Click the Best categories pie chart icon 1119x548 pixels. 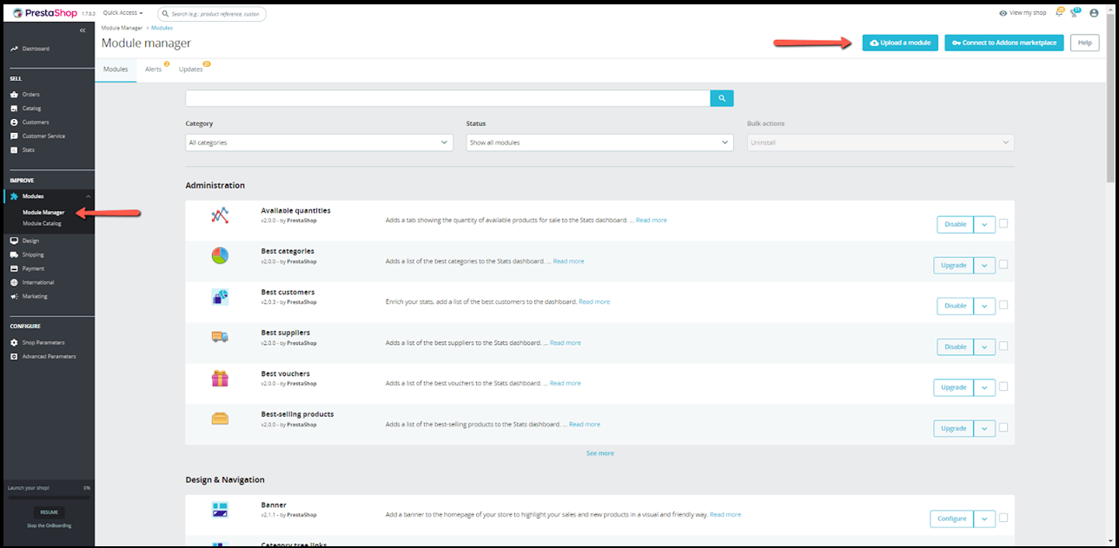coord(220,256)
